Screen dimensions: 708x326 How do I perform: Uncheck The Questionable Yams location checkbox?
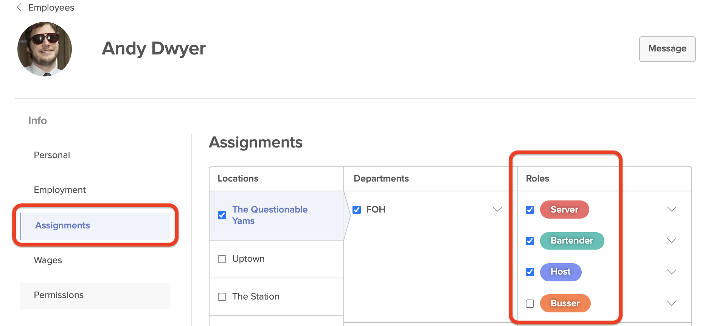point(222,215)
